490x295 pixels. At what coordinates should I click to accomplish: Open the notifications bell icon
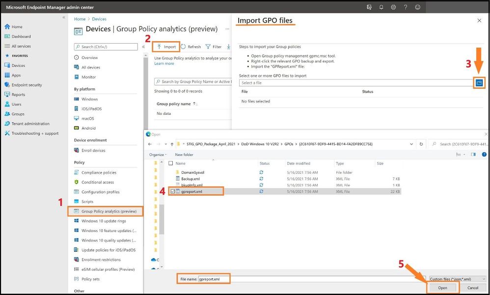(x=381, y=7)
